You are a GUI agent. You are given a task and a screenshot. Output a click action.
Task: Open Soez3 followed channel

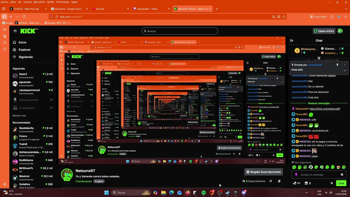click(x=33, y=76)
